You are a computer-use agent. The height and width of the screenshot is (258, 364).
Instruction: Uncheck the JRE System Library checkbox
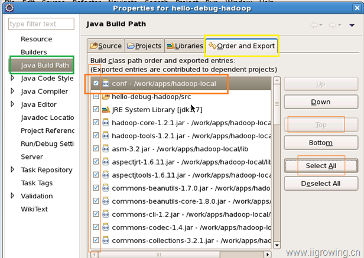[x=96, y=109]
